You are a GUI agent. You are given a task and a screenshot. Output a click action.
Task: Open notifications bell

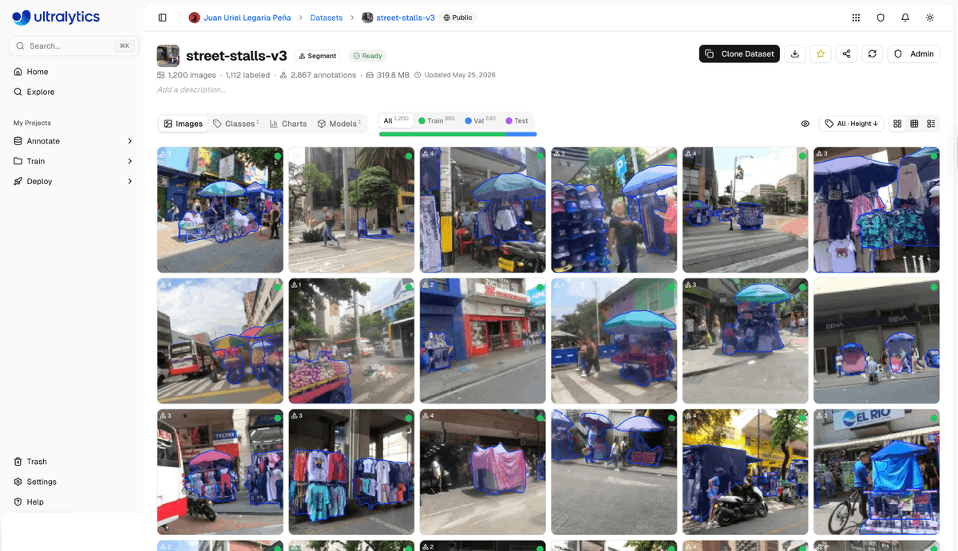(x=905, y=18)
